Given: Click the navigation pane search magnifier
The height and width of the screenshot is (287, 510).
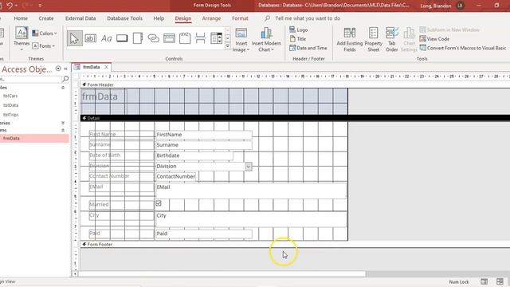Looking at the screenshot, I should 65,79.
